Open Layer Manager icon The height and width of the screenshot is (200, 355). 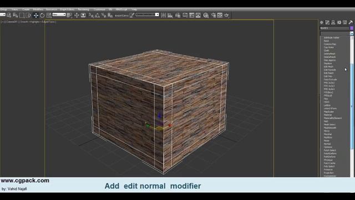(x=177, y=15)
